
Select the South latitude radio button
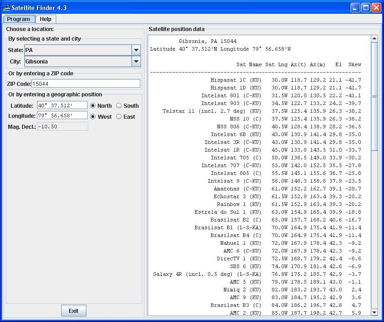tap(119, 106)
